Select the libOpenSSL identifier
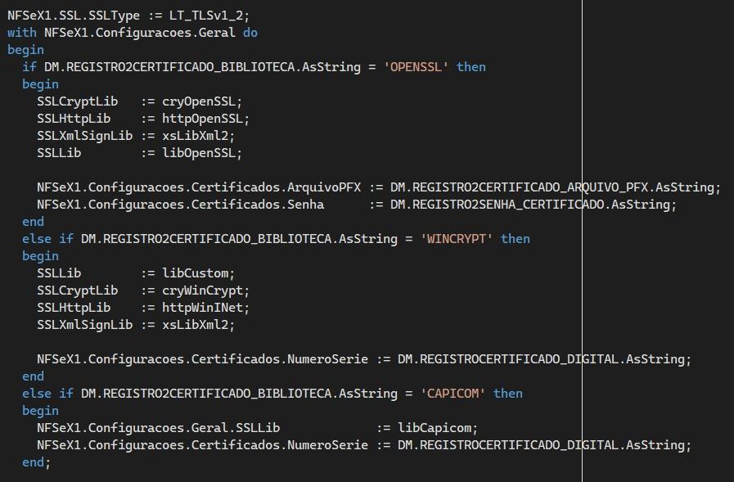Screen dimensions: 734x482 (x=199, y=152)
